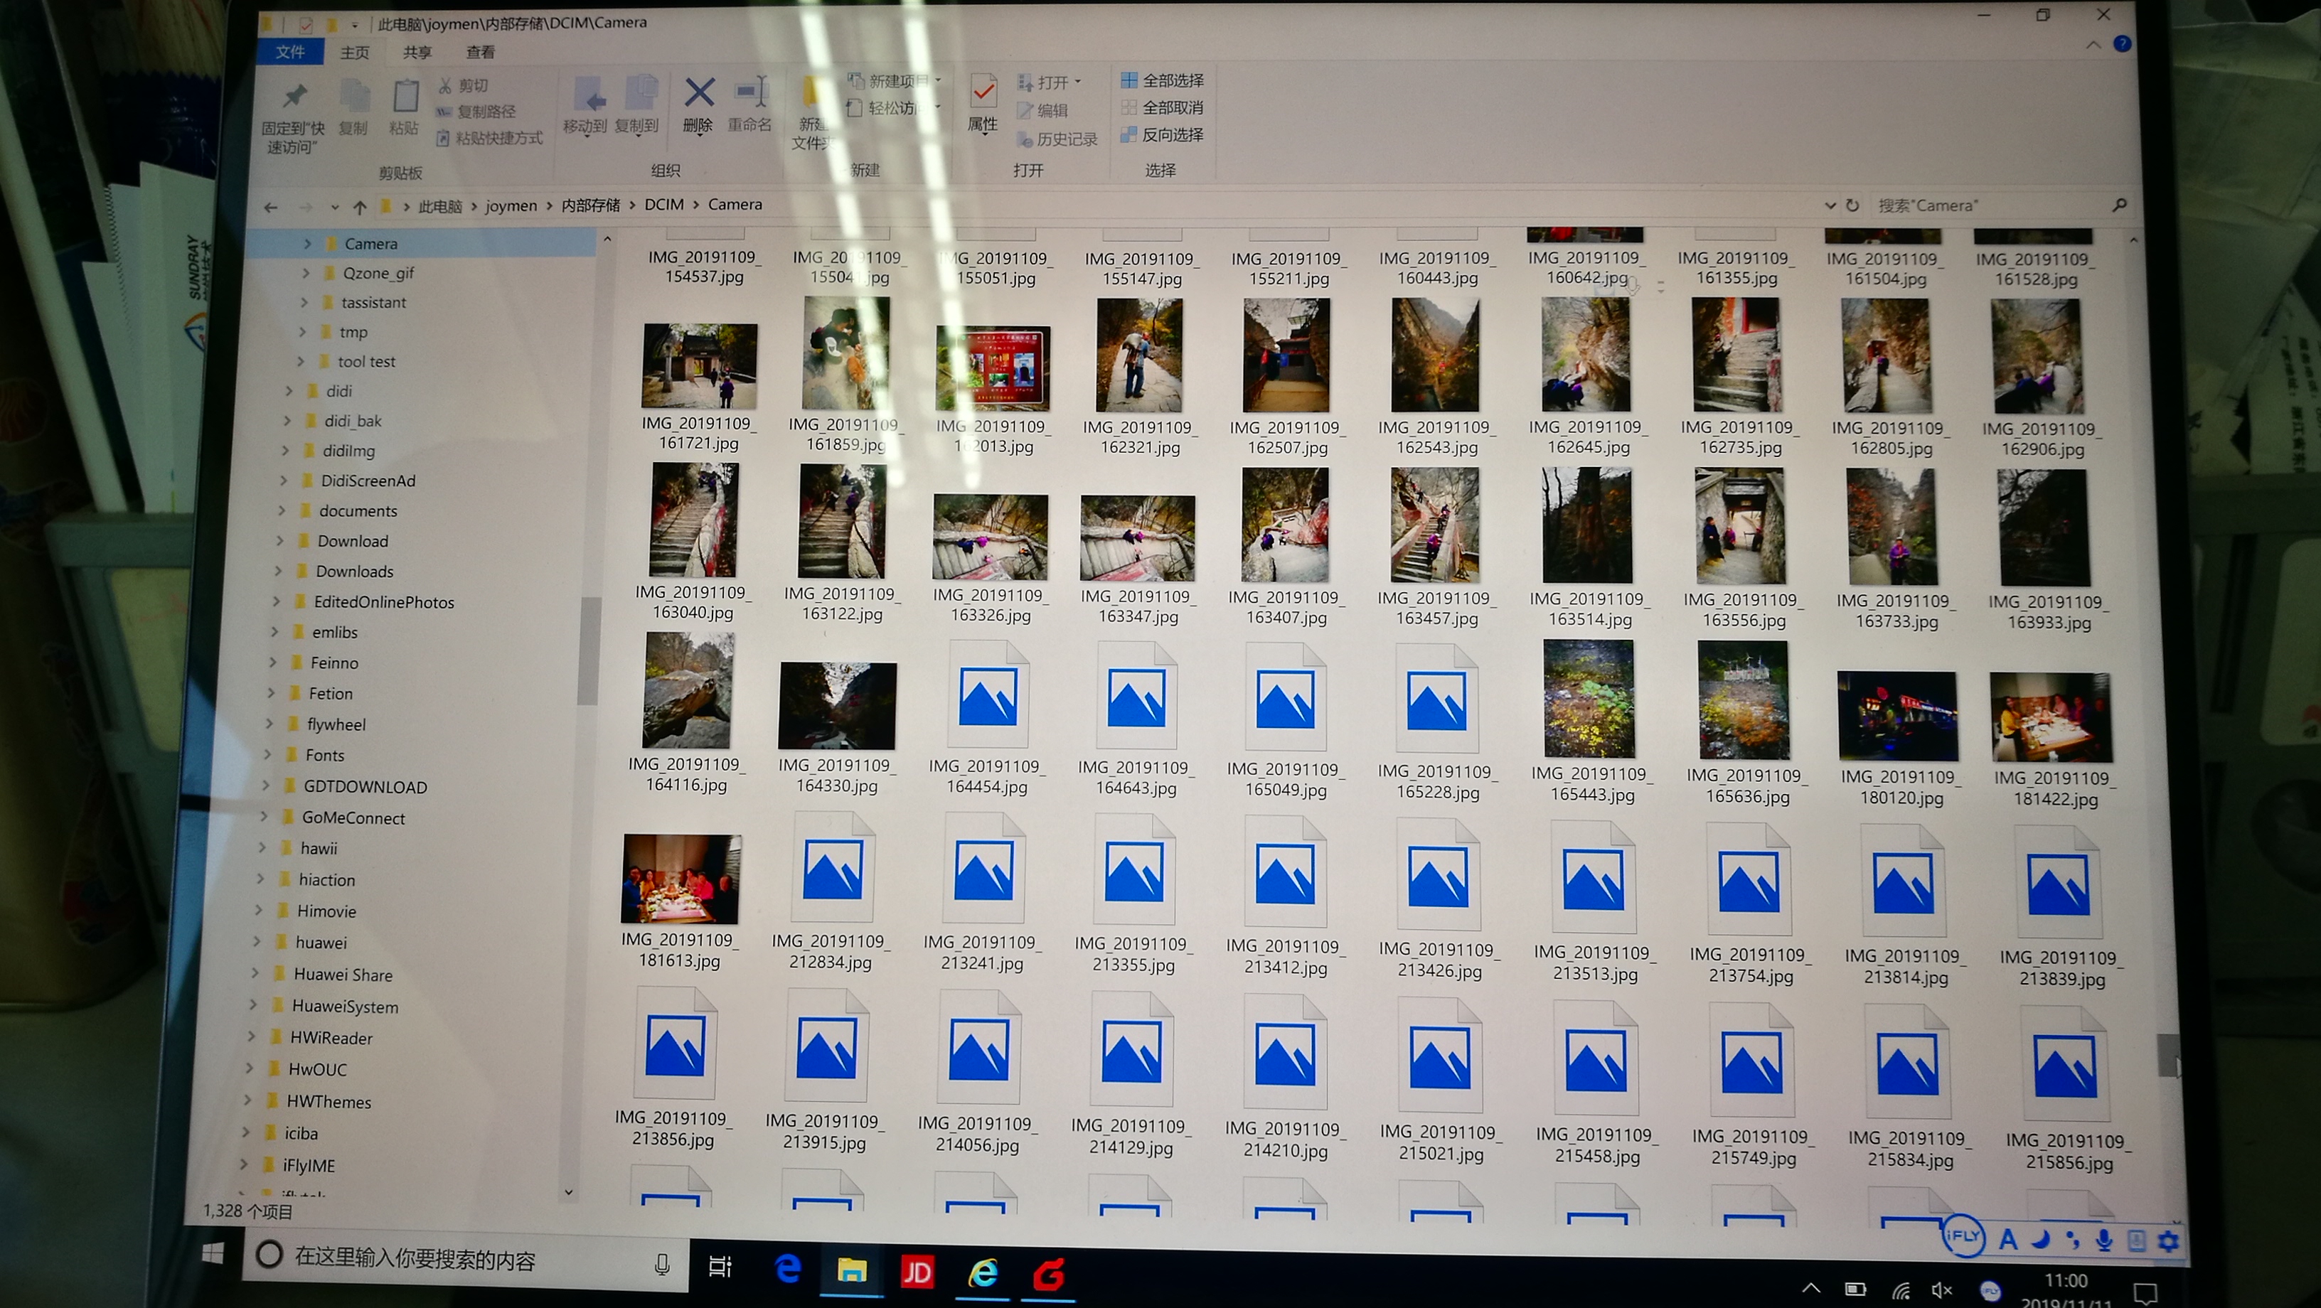Expand the Download folder tree node
Screen dimensions: 2321x1308
pyautogui.click(x=279, y=540)
